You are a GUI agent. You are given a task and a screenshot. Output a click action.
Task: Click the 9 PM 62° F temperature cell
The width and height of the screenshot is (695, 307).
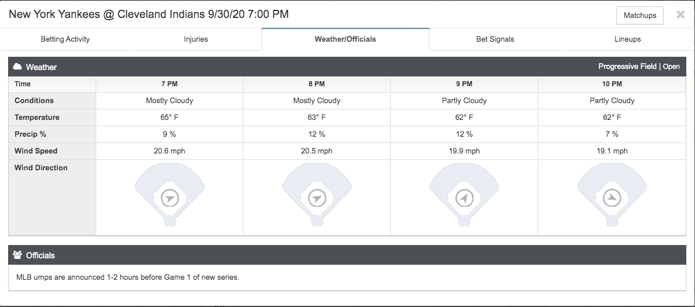click(464, 118)
